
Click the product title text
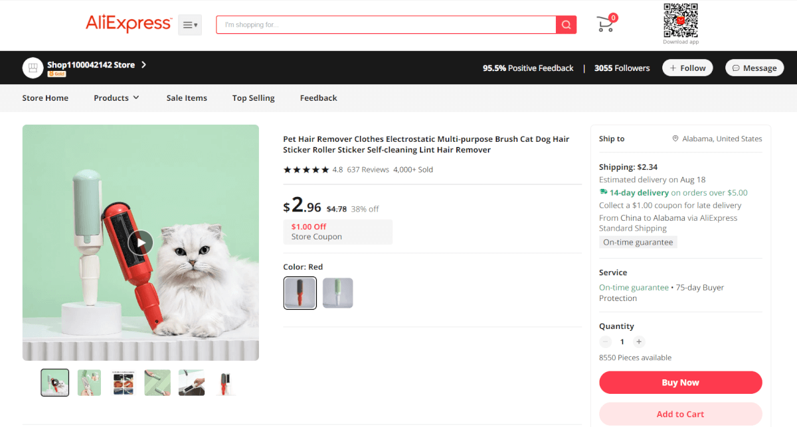[x=426, y=145]
